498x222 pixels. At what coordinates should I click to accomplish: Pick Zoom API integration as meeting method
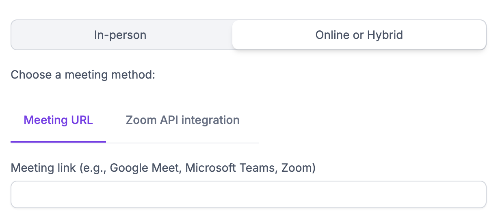click(182, 120)
